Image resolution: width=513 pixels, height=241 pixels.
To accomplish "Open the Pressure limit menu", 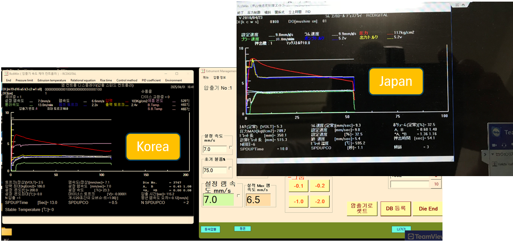I will [x=24, y=80].
